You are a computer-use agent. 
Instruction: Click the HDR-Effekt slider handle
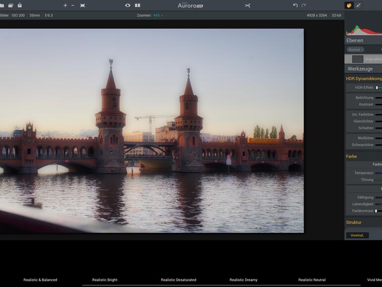pos(377,88)
